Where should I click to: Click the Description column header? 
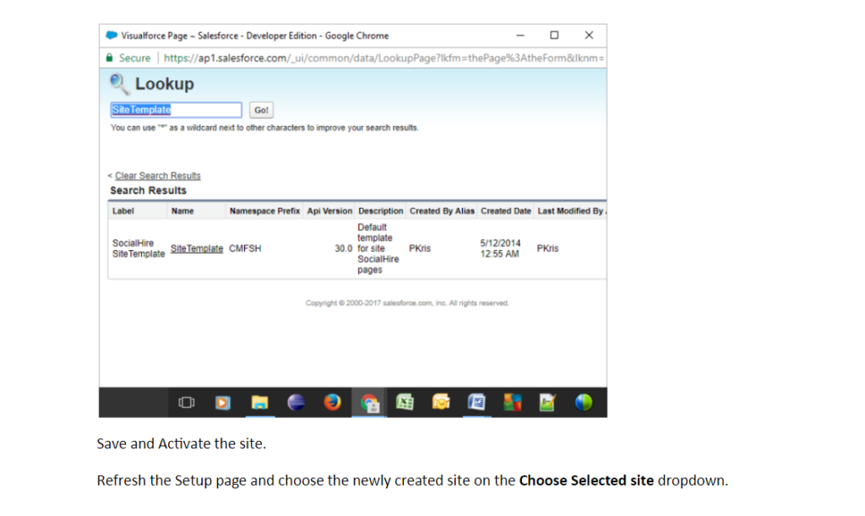coord(381,211)
